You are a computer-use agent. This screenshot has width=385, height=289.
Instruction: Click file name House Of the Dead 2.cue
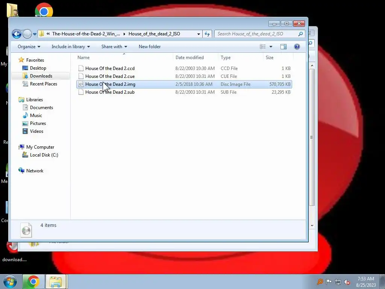point(110,76)
